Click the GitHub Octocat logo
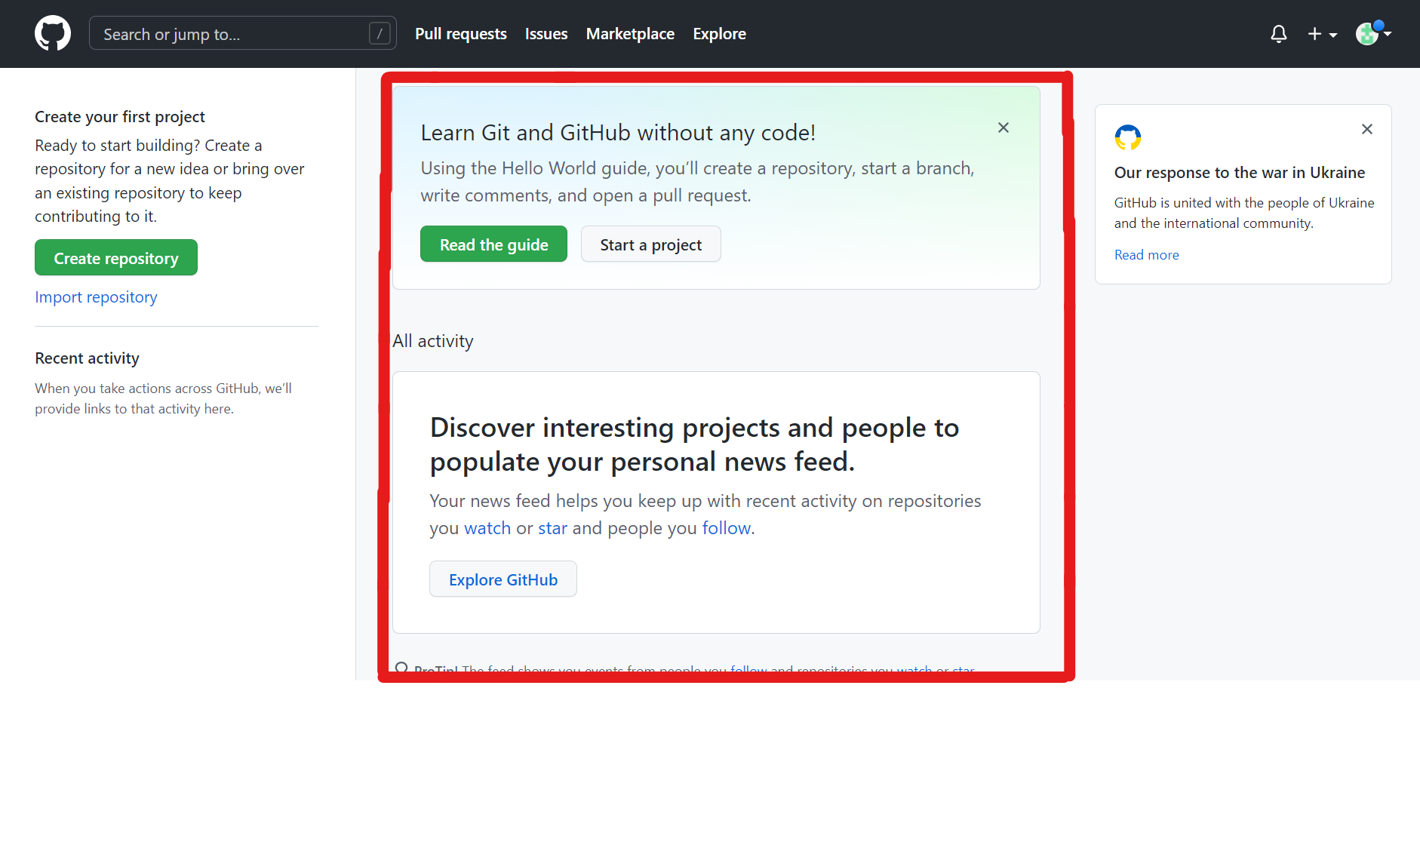1420x845 pixels. point(53,34)
